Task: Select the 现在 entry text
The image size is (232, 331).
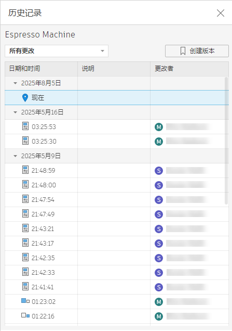Action: click(38, 98)
